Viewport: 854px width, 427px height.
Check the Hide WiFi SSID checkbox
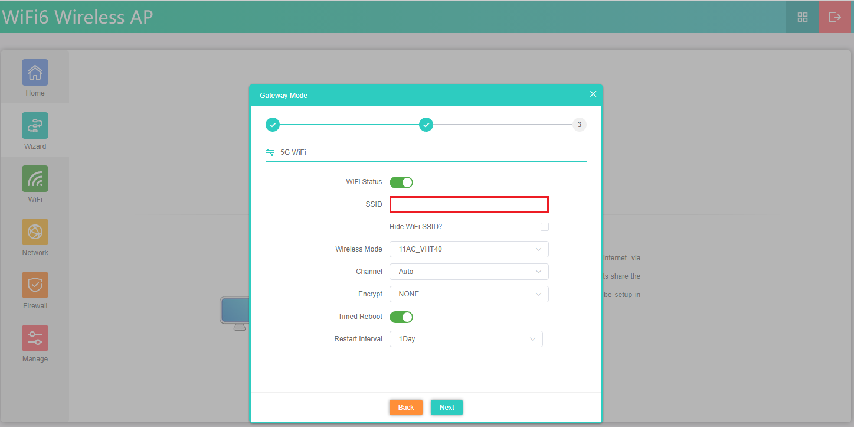[544, 227]
